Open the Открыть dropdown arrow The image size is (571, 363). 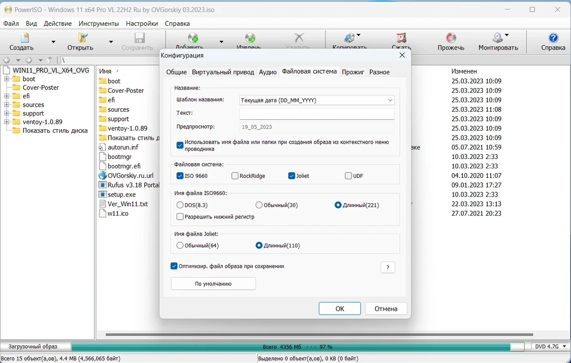point(111,42)
